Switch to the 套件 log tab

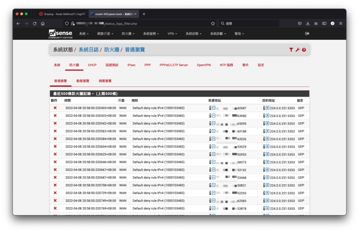coord(245,65)
